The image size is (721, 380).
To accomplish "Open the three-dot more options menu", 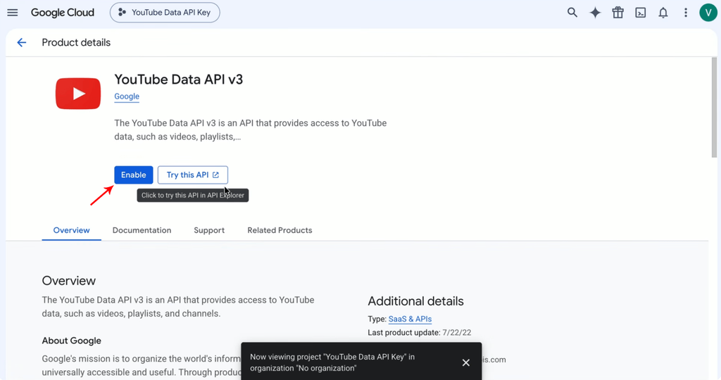I will tap(686, 13).
